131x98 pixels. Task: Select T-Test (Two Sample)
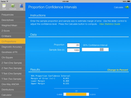tap(13, 79)
